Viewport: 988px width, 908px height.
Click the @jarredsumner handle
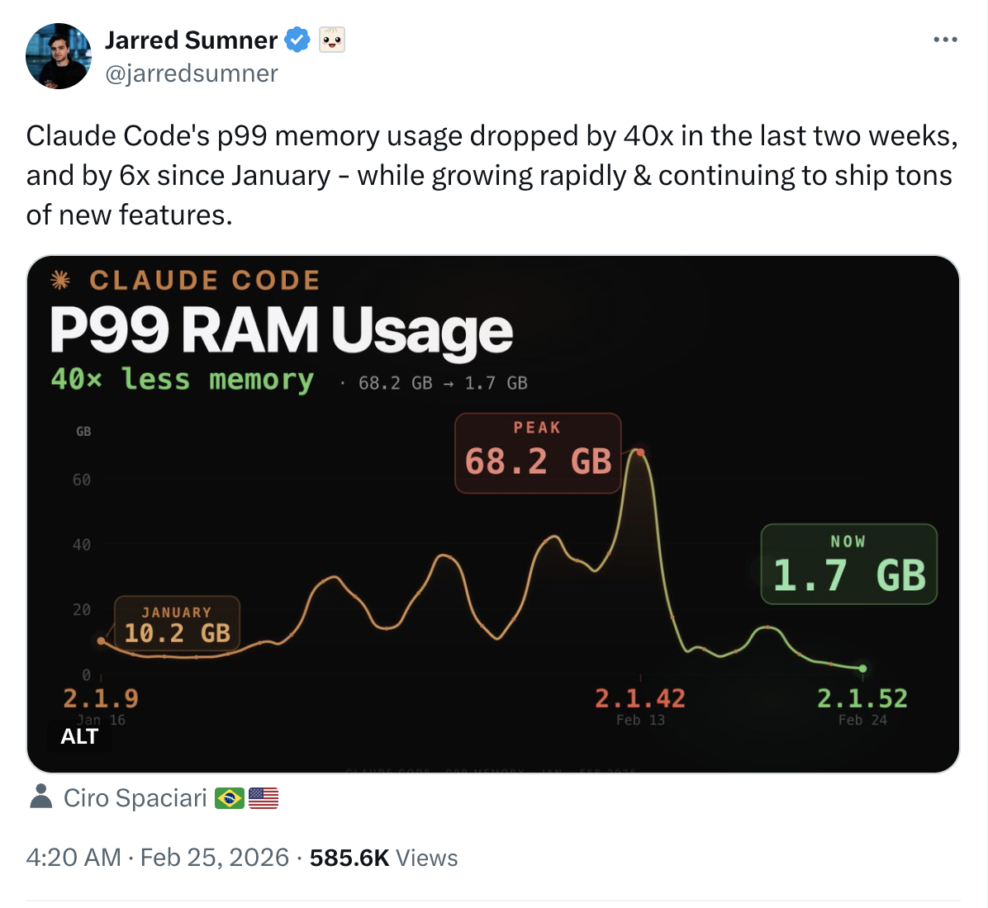click(x=191, y=73)
